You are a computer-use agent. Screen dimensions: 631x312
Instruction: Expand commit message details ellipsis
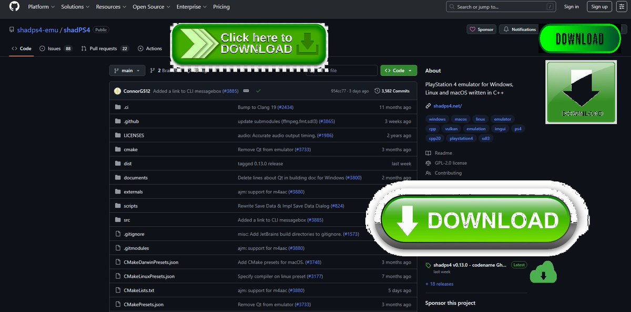pos(246,91)
